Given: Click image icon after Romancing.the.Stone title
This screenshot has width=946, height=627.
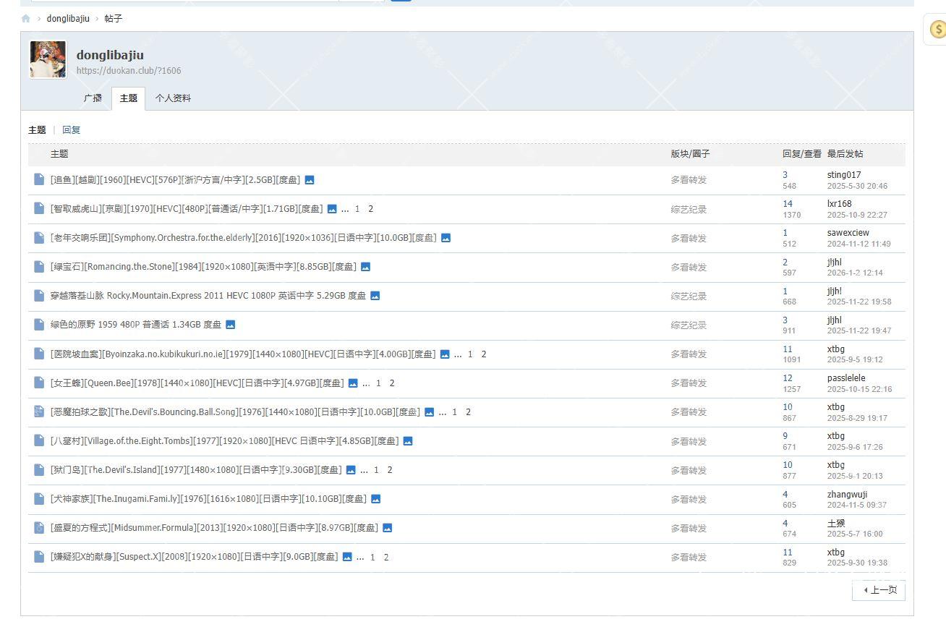Looking at the screenshot, I should [x=365, y=267].
